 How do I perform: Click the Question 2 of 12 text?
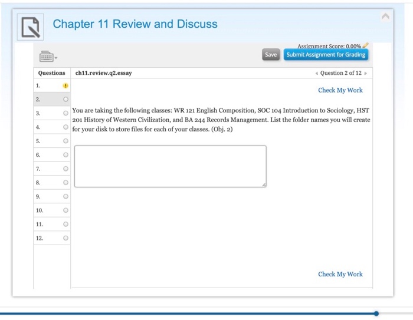(x=341, y=73)
